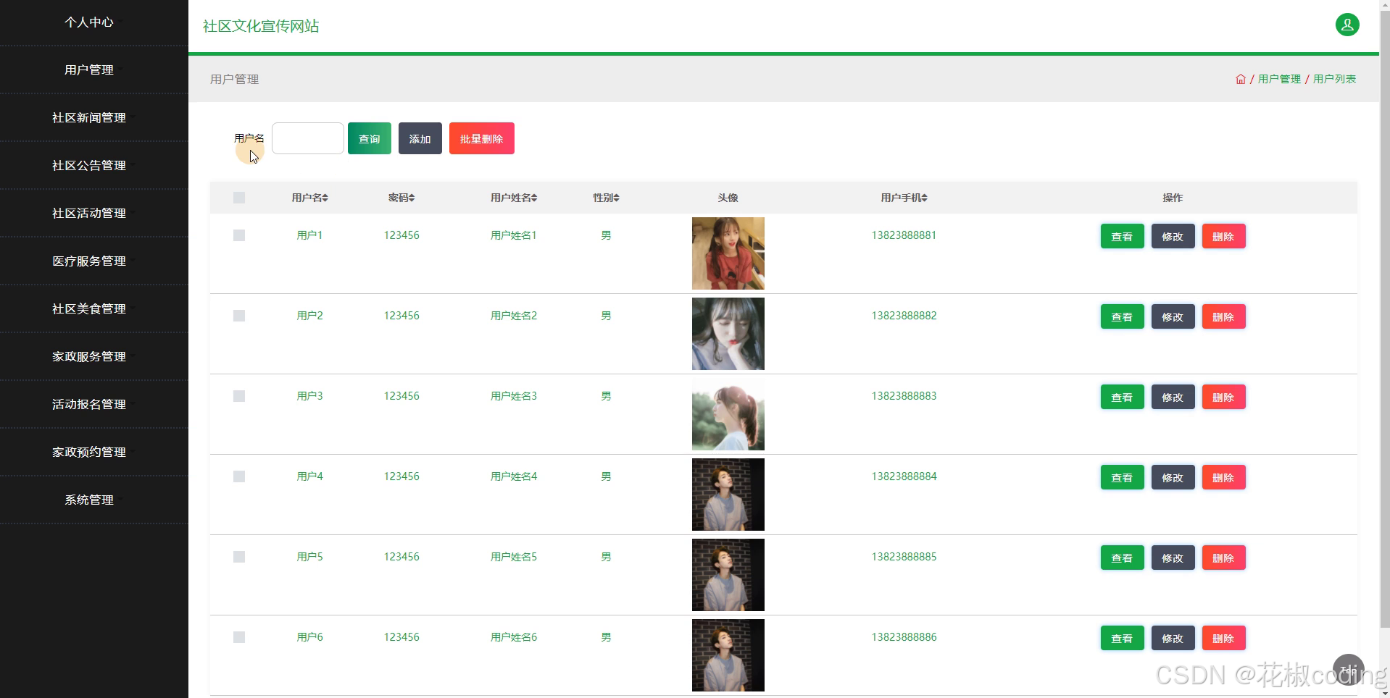Image resolution: width=1390 pixels, height=698 pixels.
Task: Click the 社区文化宣传网站 site title
Action: coord(261,26)
